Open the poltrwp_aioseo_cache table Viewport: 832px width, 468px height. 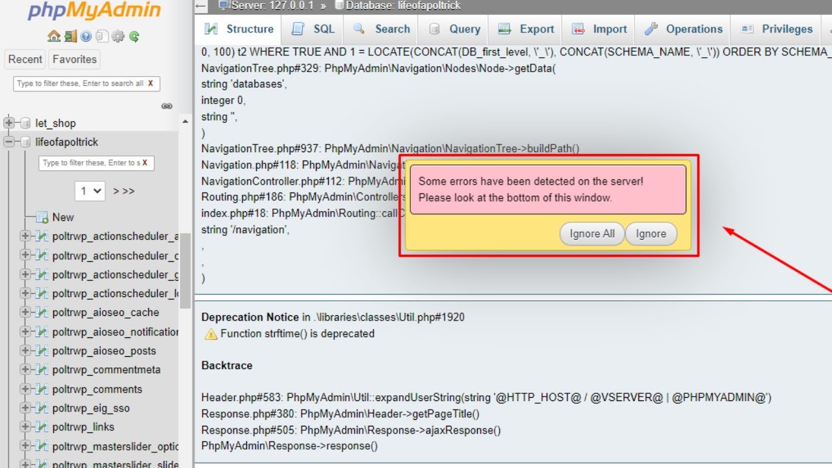(x=105, y=313)
